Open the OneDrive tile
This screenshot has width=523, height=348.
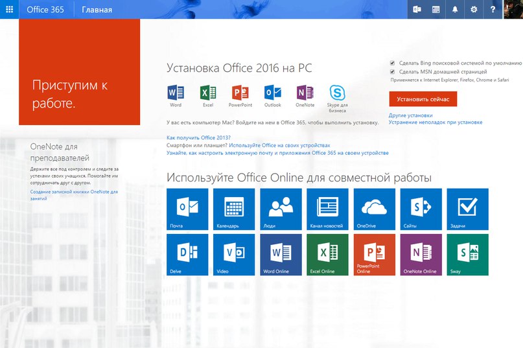tap(374, 209)
